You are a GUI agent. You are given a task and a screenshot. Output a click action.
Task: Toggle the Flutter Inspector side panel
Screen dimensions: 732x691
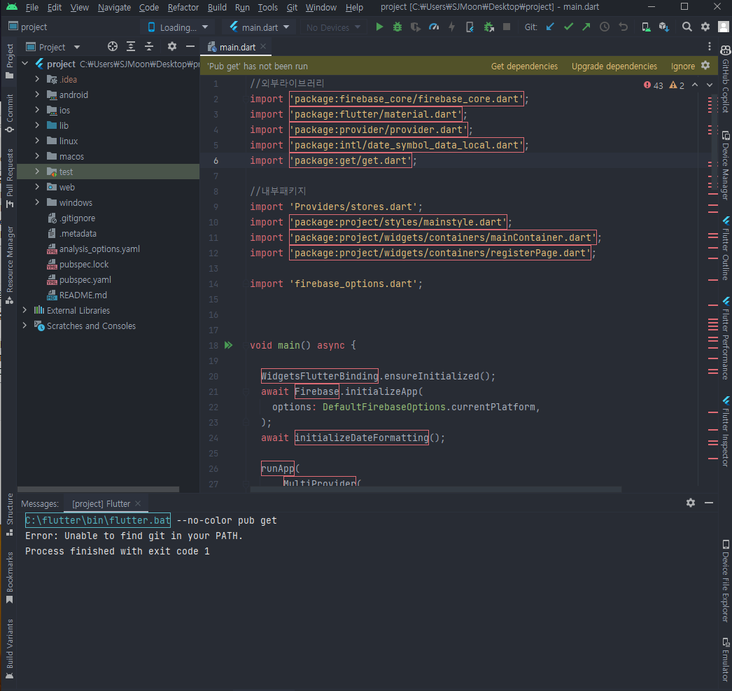coord(726,431)
